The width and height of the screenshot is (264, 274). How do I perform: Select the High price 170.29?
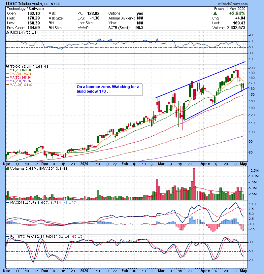coord(34,18)
